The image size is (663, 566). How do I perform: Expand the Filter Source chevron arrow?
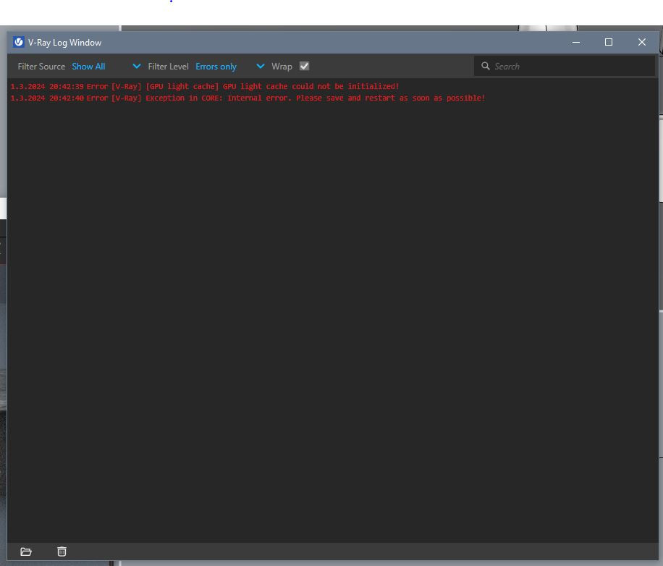click(x=137, y=66)
